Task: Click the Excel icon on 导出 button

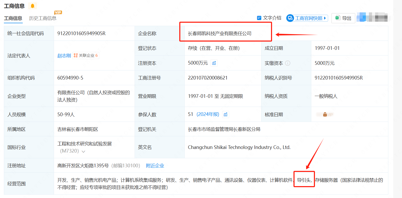Action: pyautogui.click(x=338, y=18)
